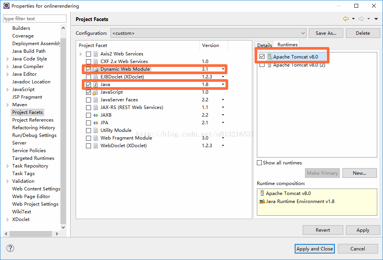Click the EJBDoclet (XDoclet) document icon

[96, 77]
